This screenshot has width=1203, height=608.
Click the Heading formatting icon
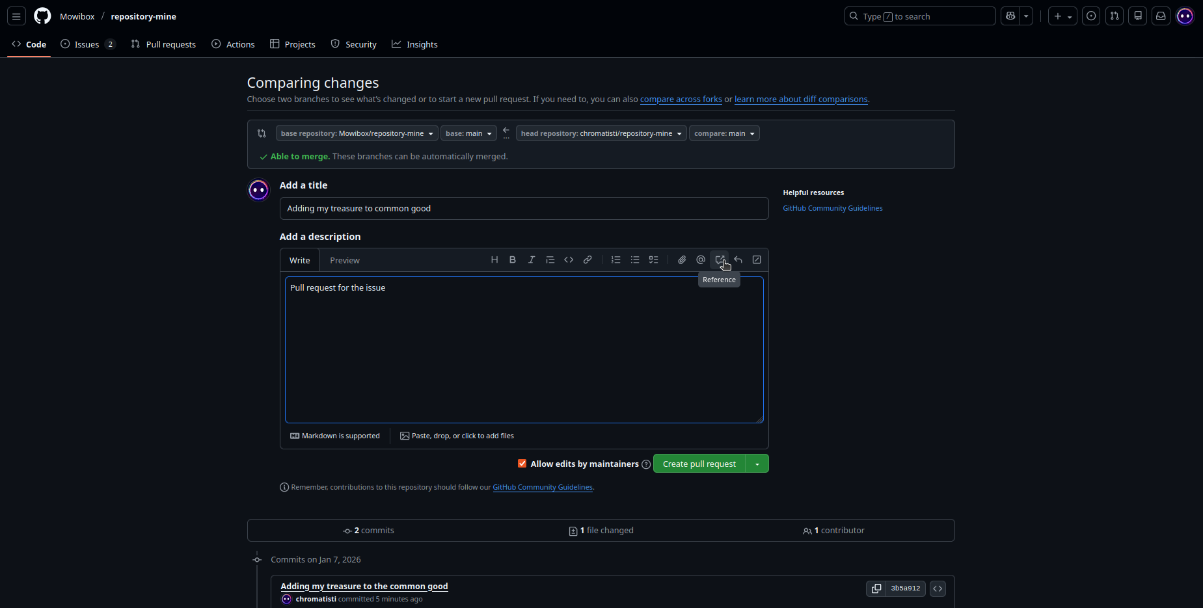click(x=494, y=260)
